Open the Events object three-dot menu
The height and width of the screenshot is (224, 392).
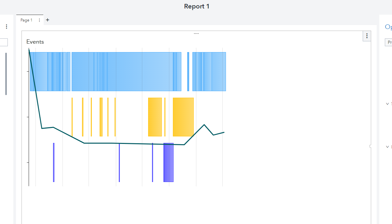[367, 36]
